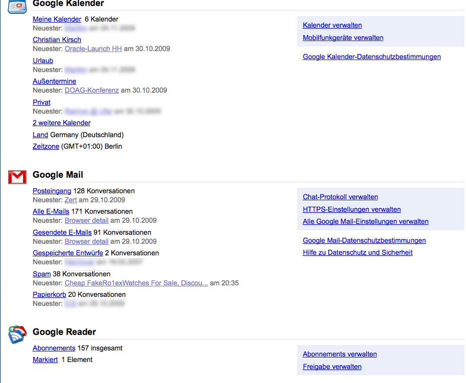Open Google Kalender-Datenschutzbestimmungen
The width and height of the screenshot is (466, 383).
pyautogui.click(x=371, y=57)
